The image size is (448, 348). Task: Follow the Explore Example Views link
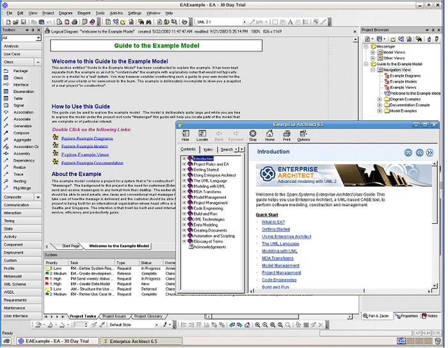tap(85, 155)
